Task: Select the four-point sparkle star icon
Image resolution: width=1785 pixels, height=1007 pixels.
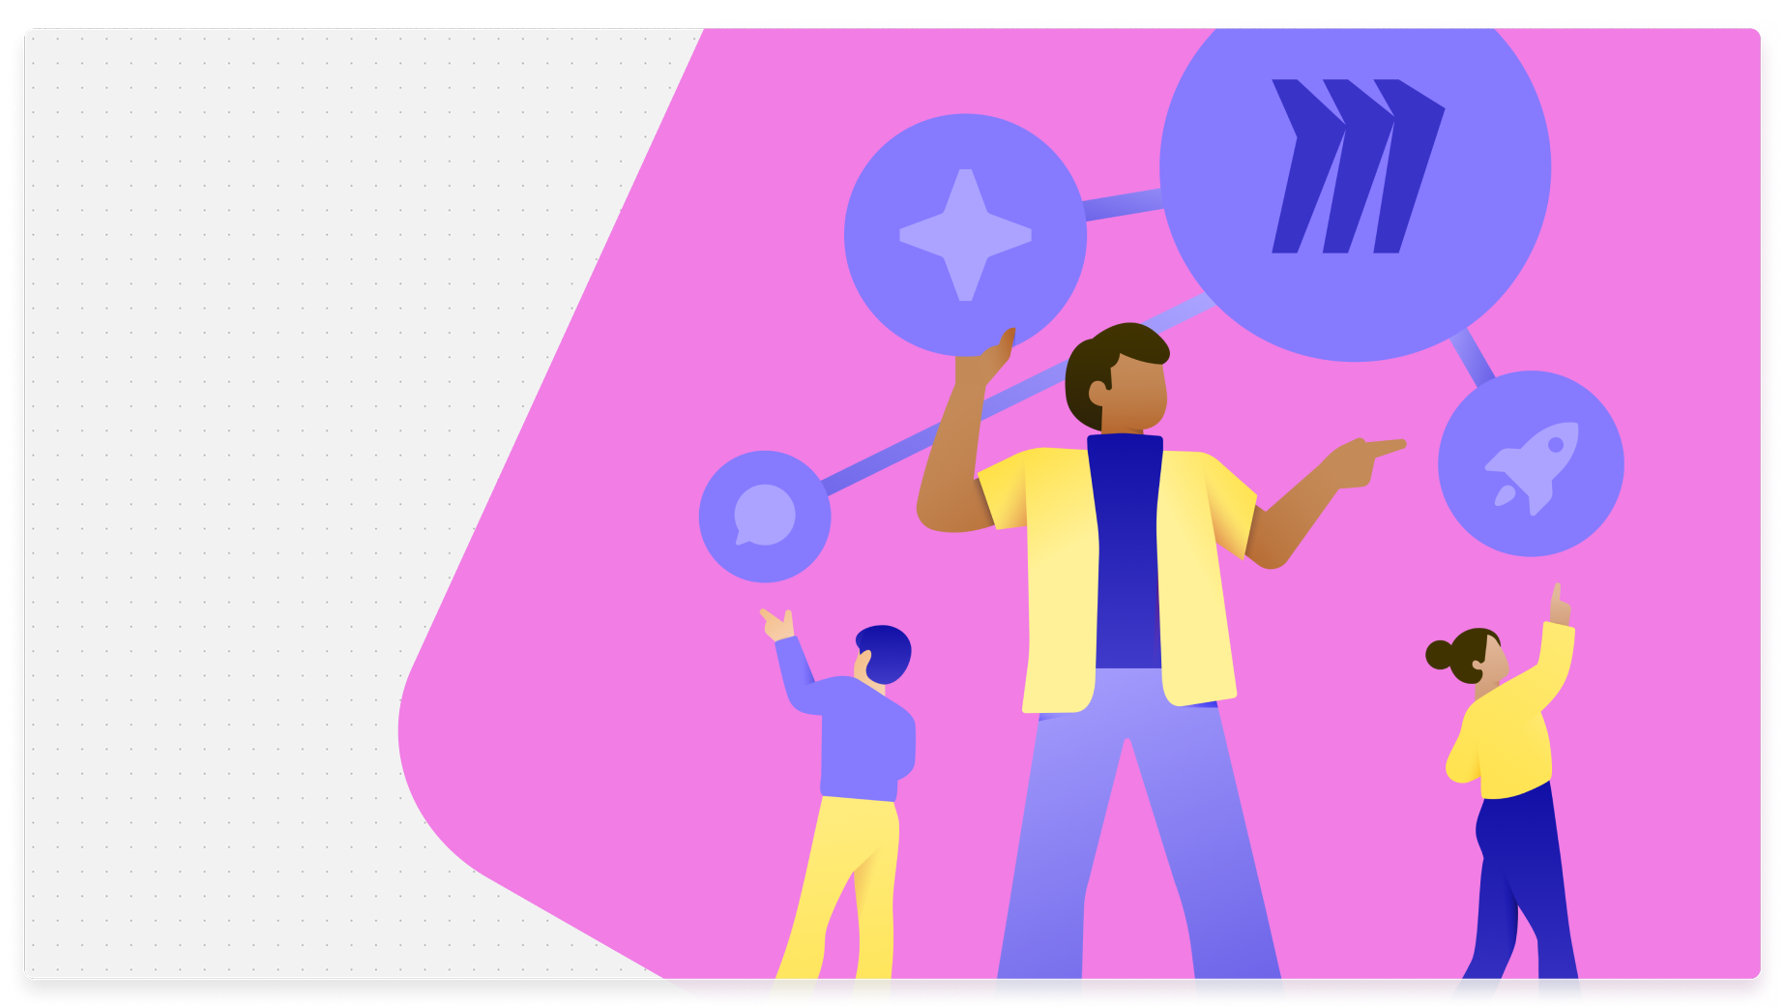Action: [965, 235]
